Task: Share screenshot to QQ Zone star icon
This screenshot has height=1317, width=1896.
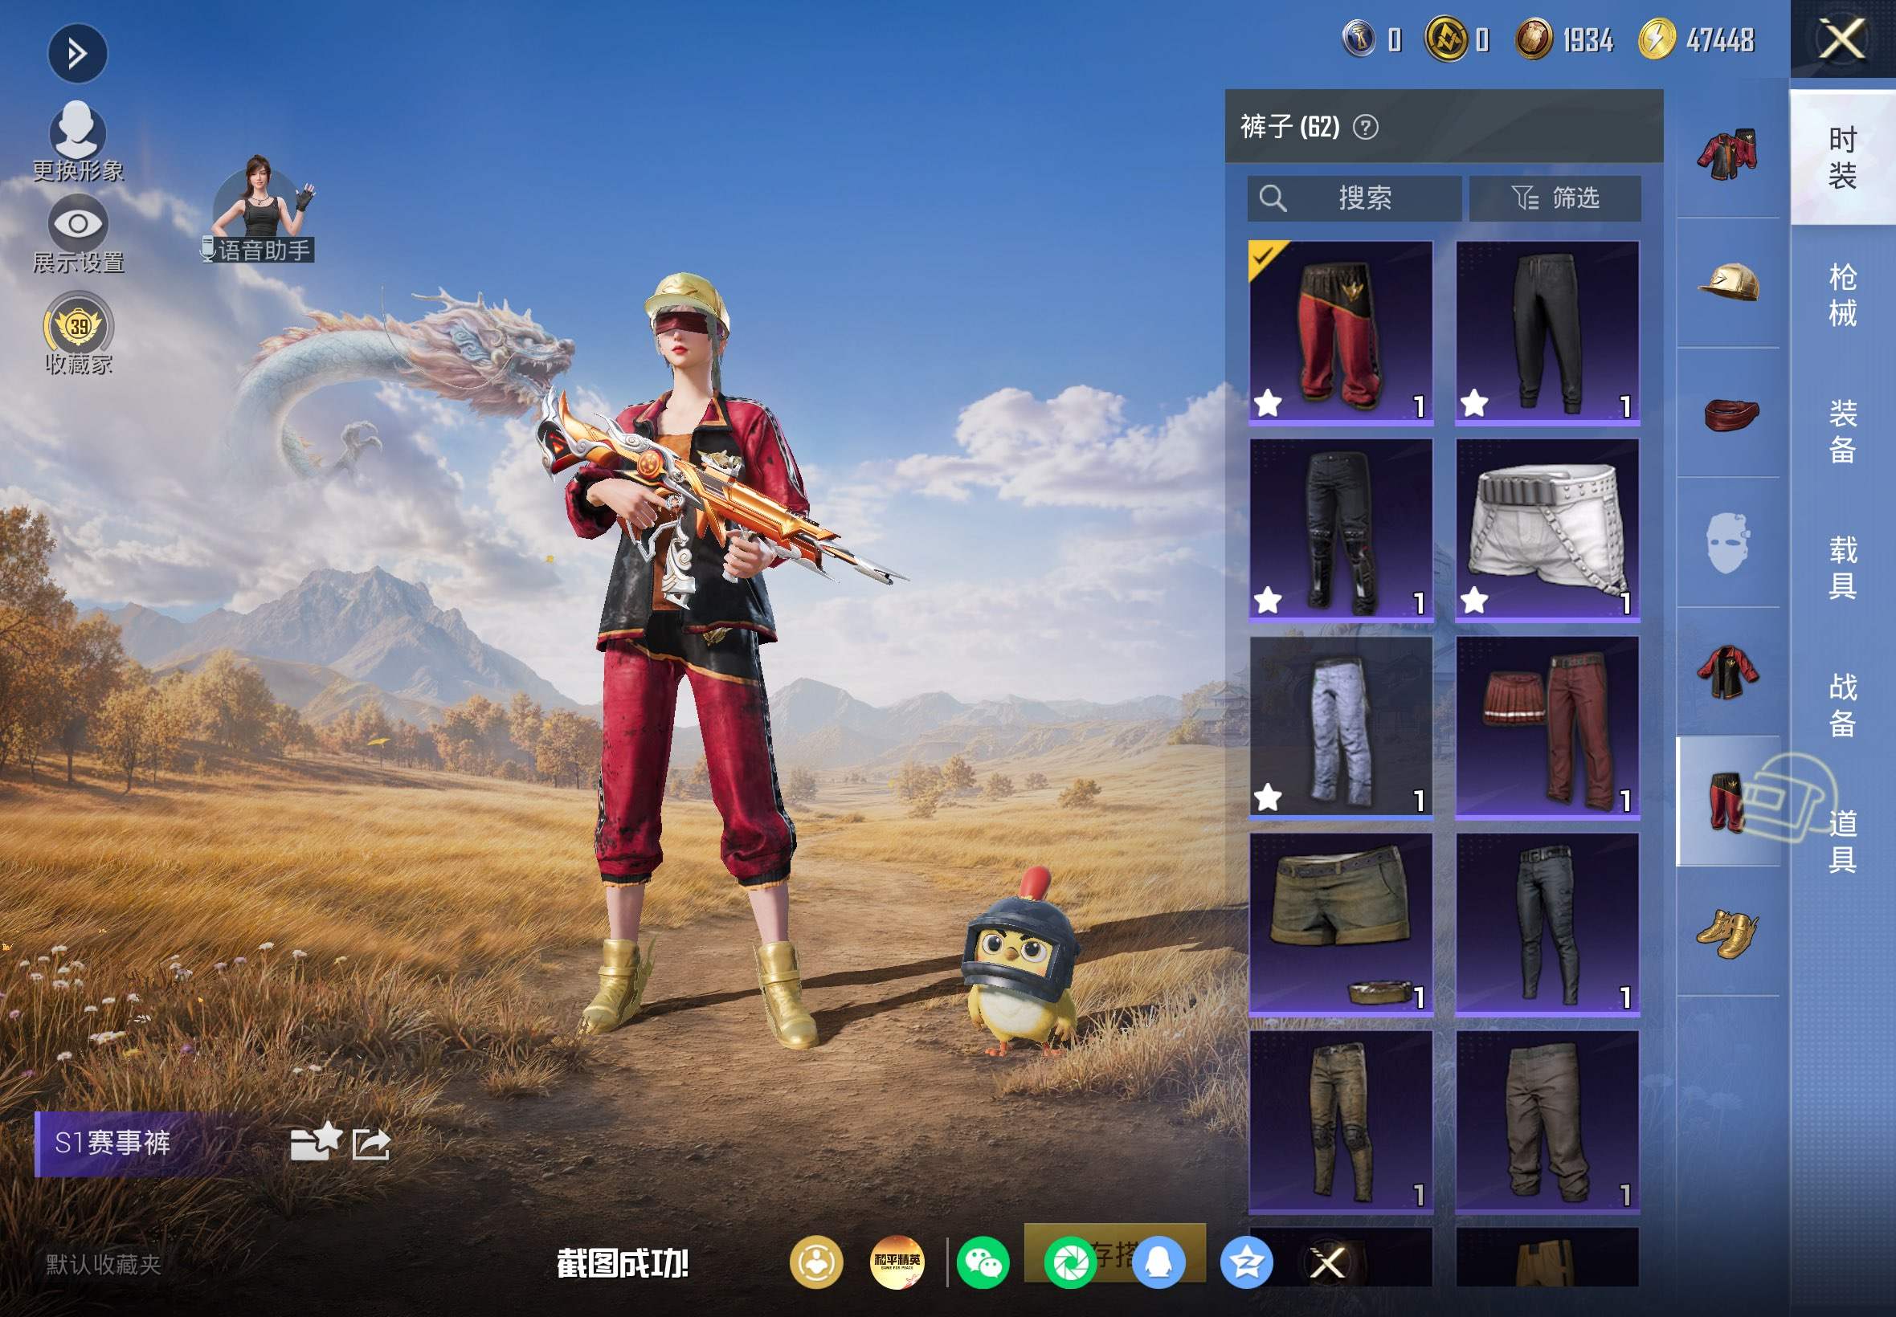Action: point(1245,1262)
